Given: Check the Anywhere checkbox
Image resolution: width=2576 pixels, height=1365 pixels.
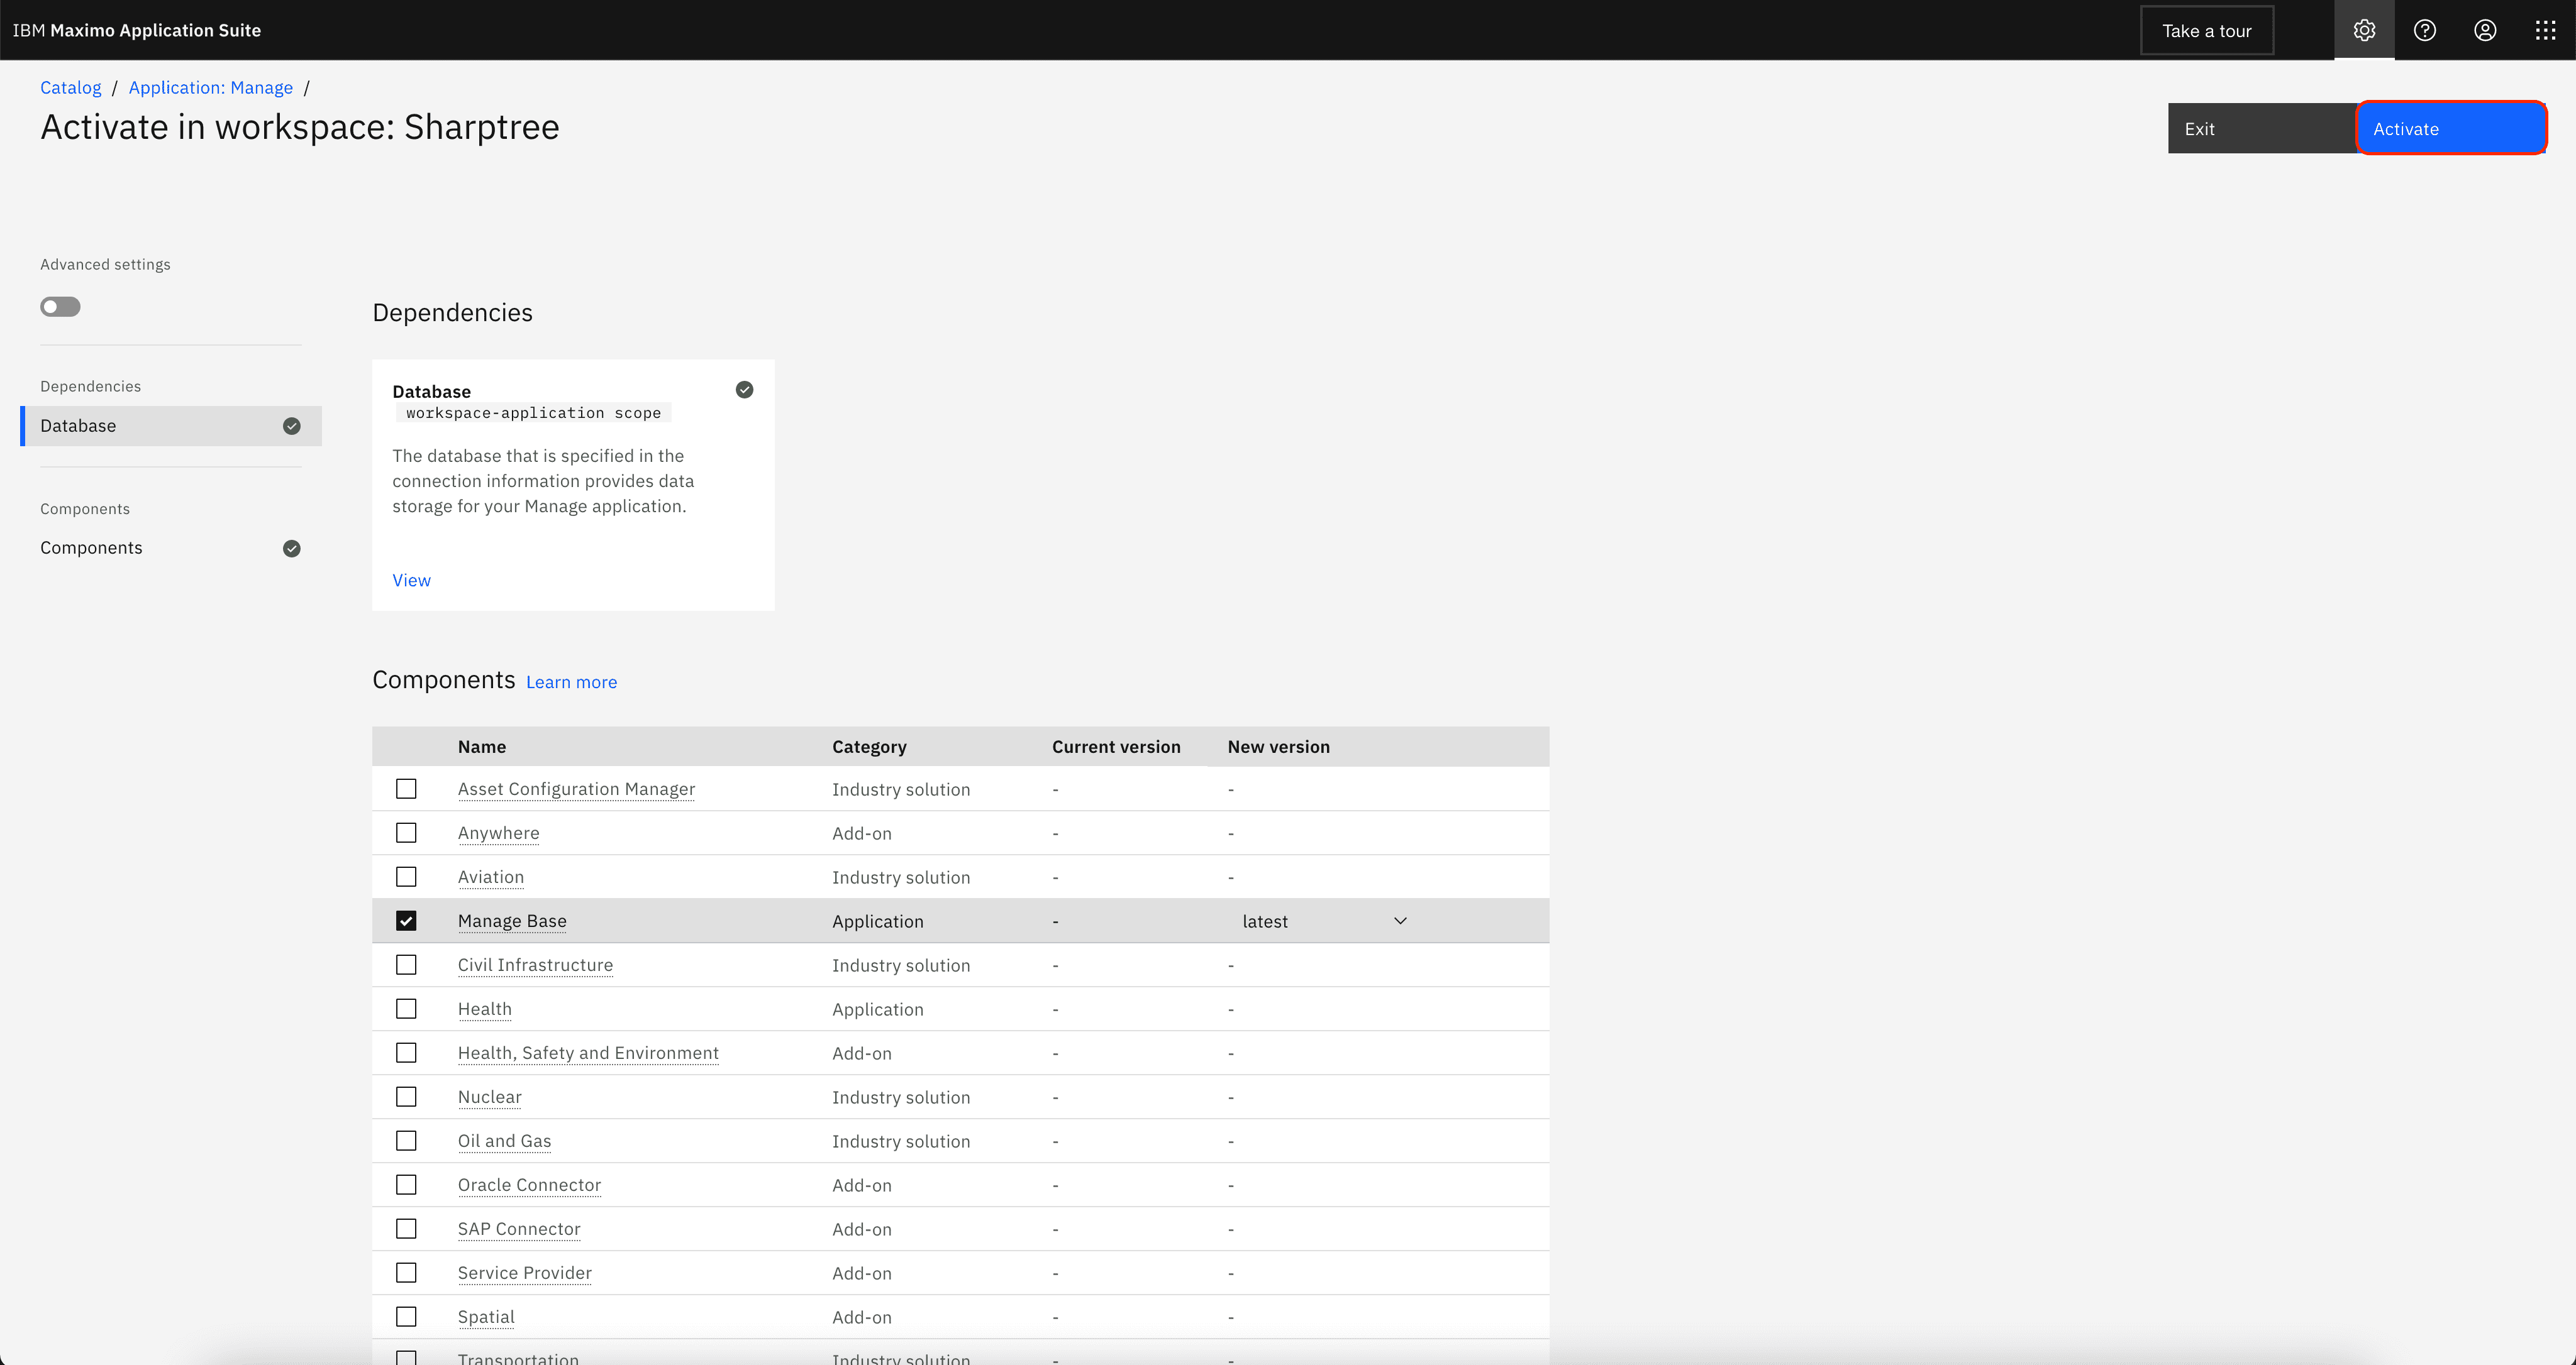Looking at the screenshot, I should pyautogui.click(x=406, y=833).
